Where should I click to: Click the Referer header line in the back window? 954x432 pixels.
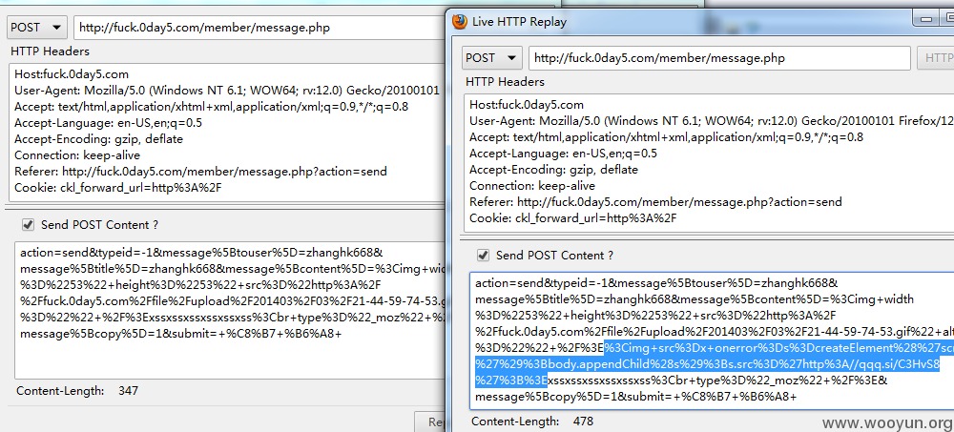(x=200, y=172)
